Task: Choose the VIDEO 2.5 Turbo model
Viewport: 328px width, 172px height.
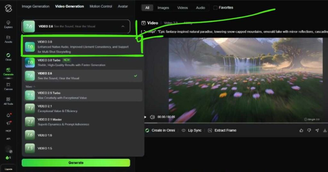Action: click(x=83, y=95)
